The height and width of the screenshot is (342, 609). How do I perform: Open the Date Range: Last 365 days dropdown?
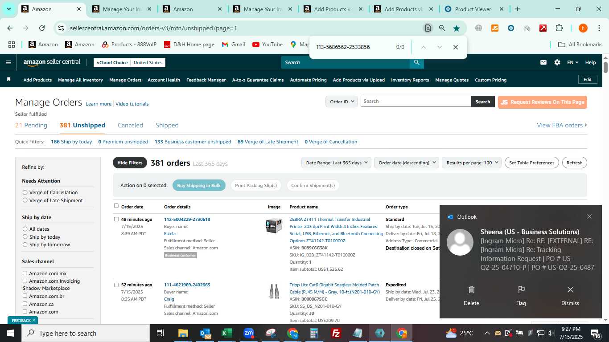pyautogui.click(x=336, y=163)
